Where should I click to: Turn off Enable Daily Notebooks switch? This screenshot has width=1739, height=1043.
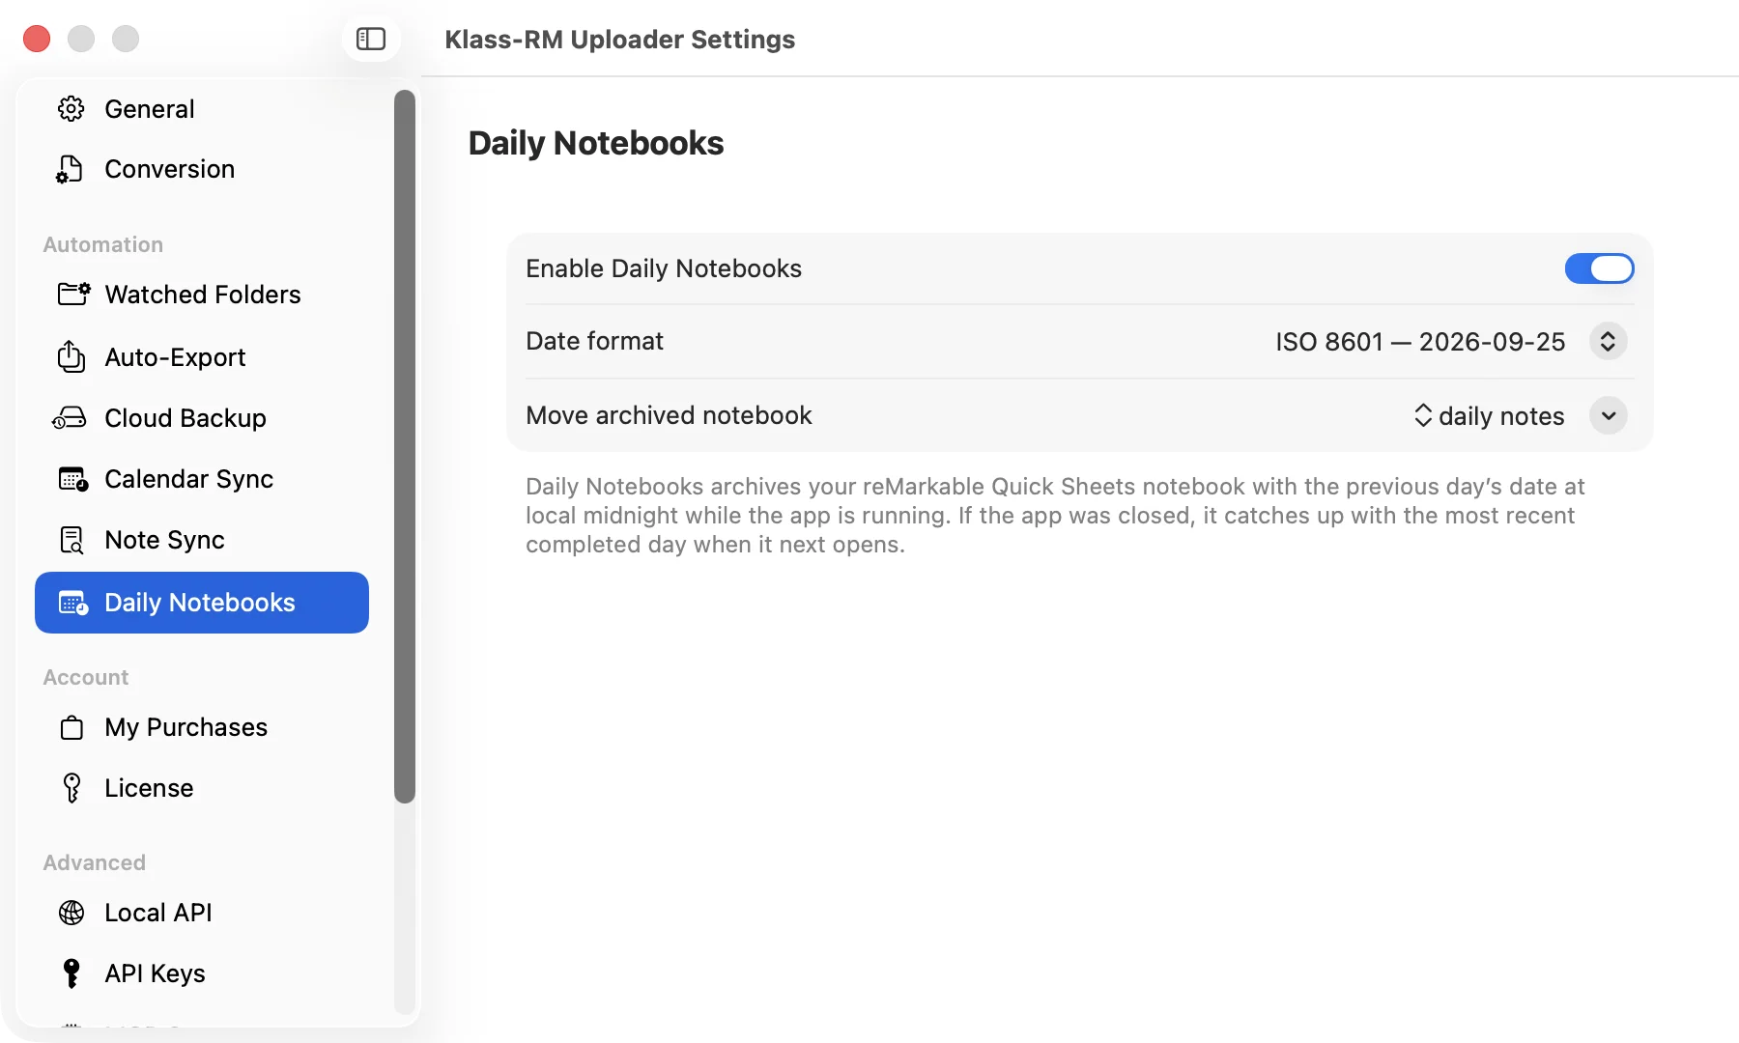(1599, 268)
